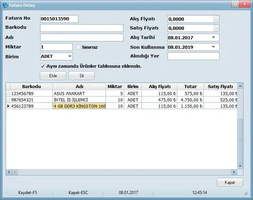Screen dimensions: 253x200
Task: Sort by the Tutar column header
Action: pos(190,87)
